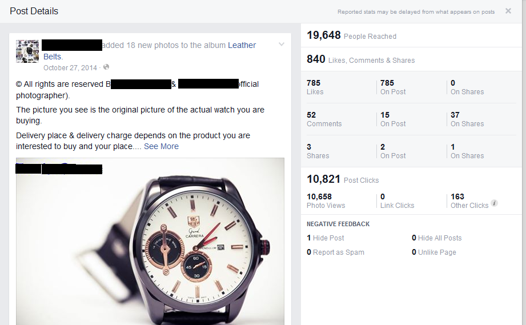Viewport: 526px width, 325px height.
Task: Click the Report as Spam entry
Action: click(x=335, y=252)
